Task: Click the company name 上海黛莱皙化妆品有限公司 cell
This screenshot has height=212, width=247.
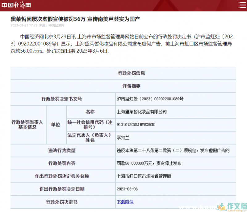Action: (x=142, y=112)
